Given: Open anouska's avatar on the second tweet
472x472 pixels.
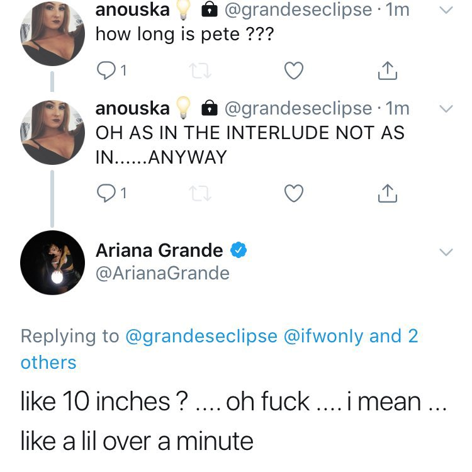Looking at the screenshot, I should (x=52, y=132).
